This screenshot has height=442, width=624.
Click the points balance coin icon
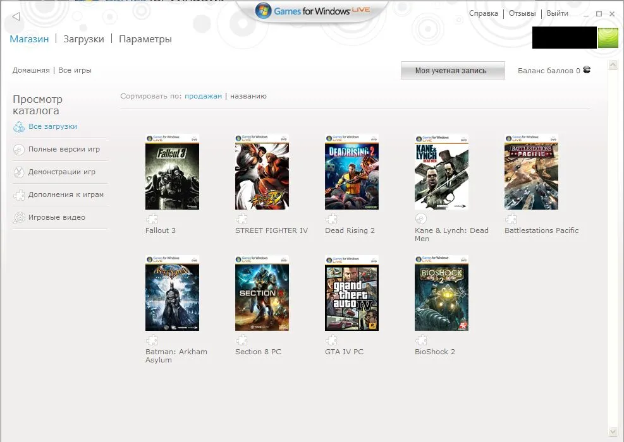click(587, 69)
